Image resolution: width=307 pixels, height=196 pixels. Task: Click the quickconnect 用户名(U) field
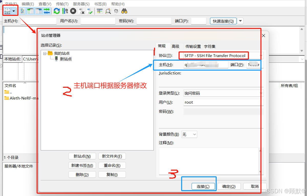(98, 21)
